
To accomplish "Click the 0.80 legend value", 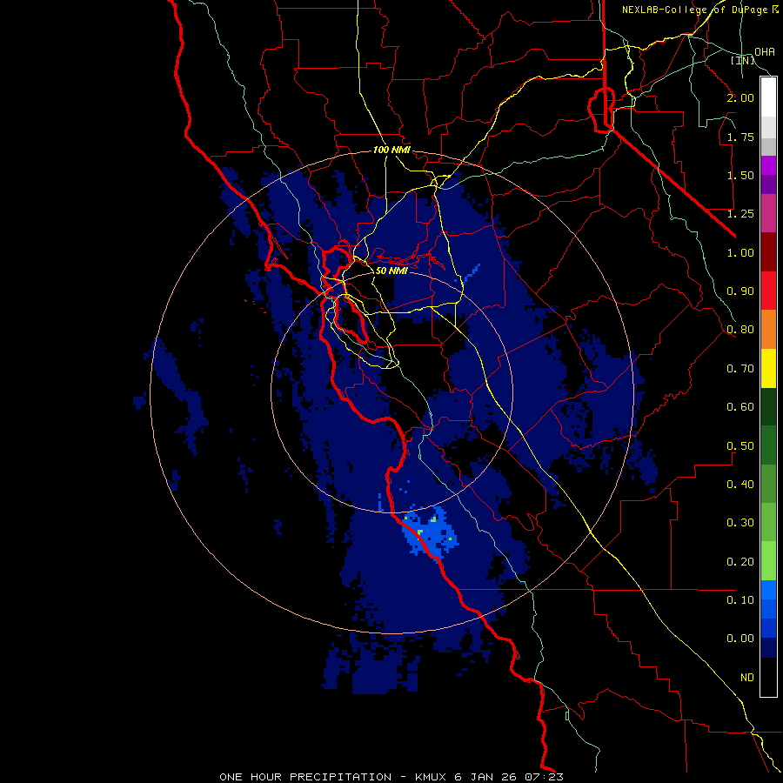I will 740,330.
